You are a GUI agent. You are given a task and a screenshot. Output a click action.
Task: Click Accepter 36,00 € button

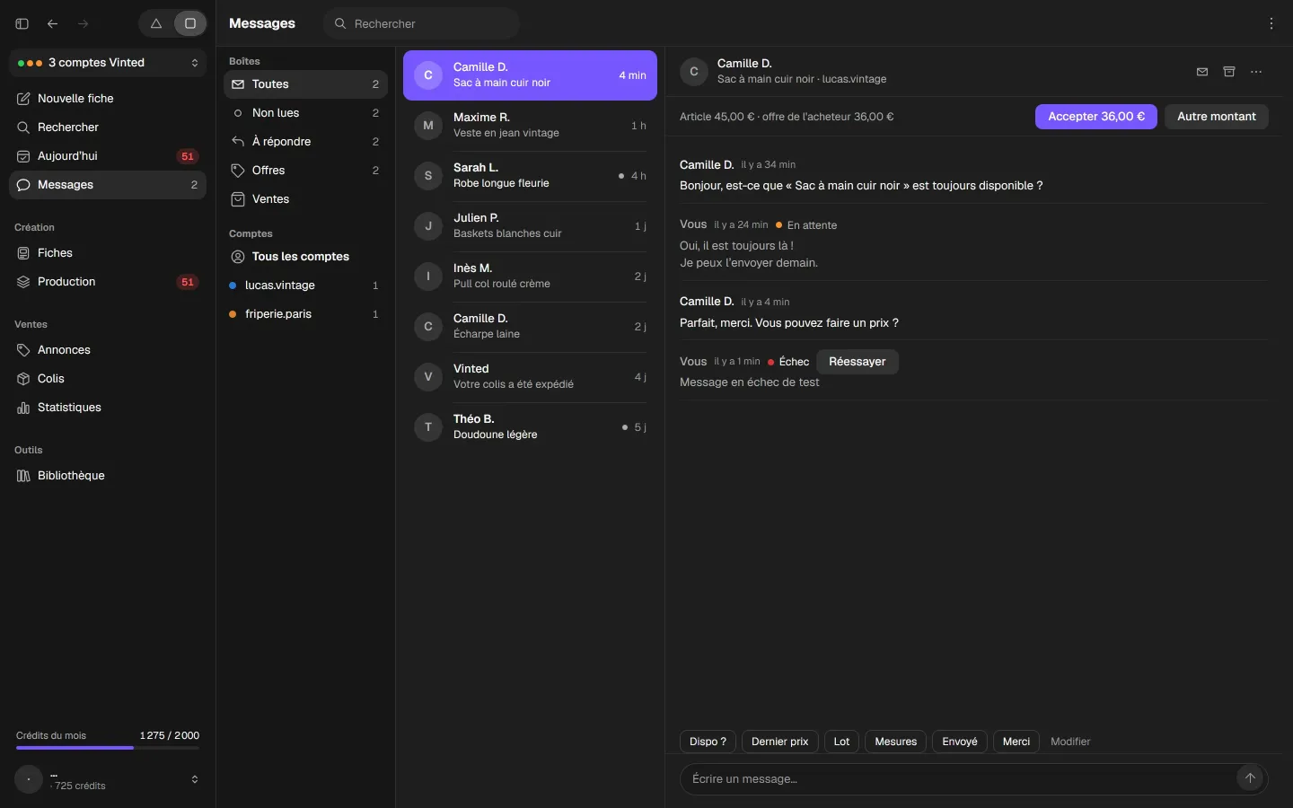(x=1096, y=117)
